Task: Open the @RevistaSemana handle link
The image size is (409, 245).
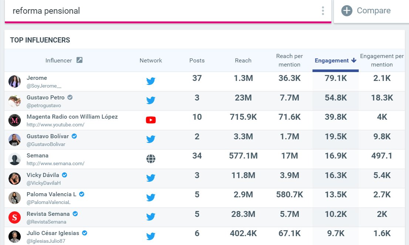Action: [47, 222]
